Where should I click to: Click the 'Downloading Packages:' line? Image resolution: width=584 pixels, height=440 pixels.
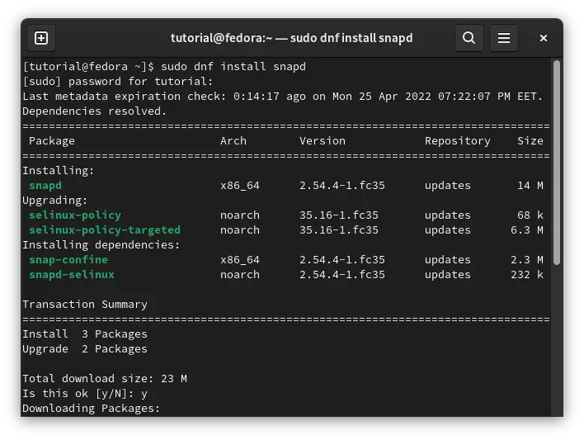(92, 409)
